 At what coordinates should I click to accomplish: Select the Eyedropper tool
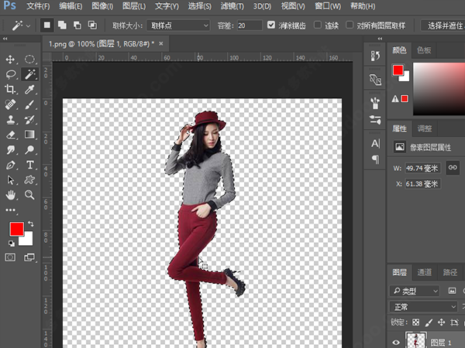(29, 89)
